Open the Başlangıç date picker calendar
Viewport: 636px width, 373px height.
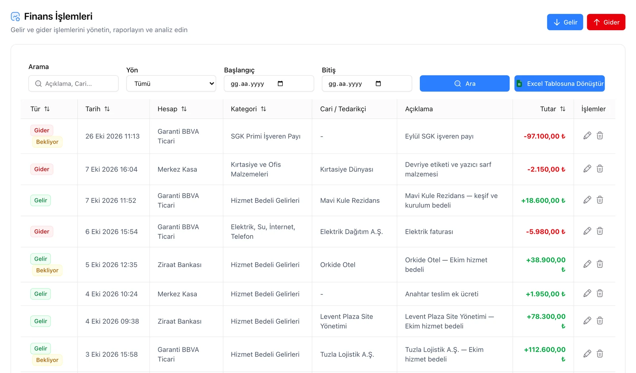coord(280,84)
